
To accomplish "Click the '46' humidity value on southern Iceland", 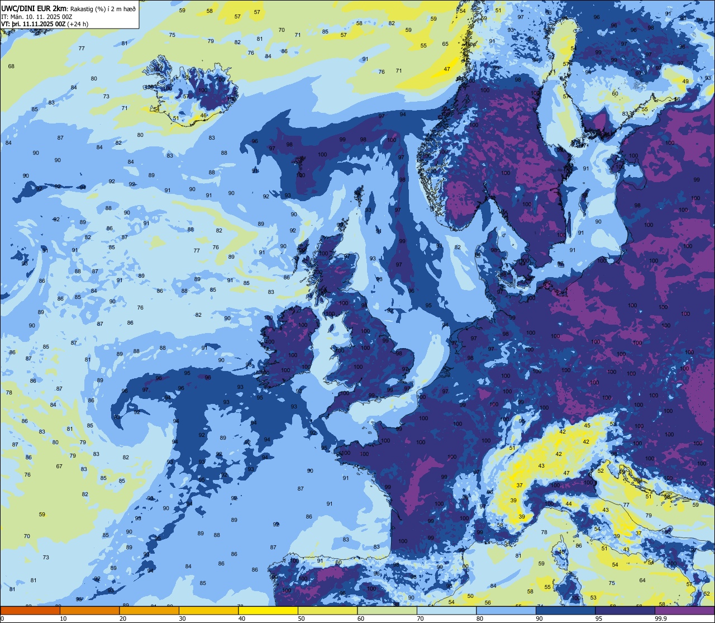I will click(x=203, y=116).
